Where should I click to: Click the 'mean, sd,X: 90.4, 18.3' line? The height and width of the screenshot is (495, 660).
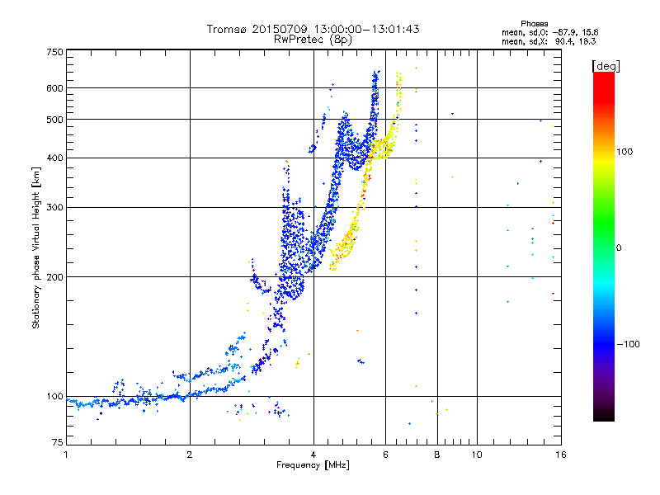[549, 41]
